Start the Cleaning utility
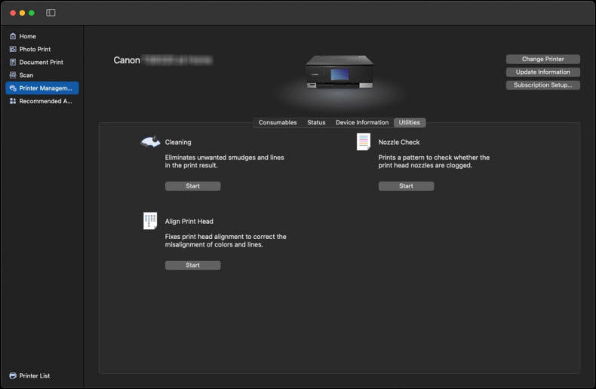The width and height of the screenshot is (596, 389). coord(192,185)
